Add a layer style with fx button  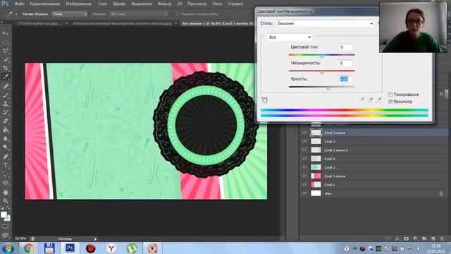coord(397,238)
